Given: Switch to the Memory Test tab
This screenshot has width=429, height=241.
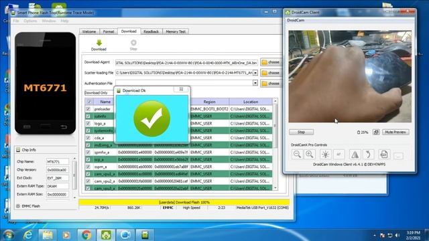Looking at the screenshot, I should coord(176,31).
